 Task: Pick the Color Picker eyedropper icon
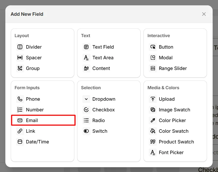(x=153, y=120)
